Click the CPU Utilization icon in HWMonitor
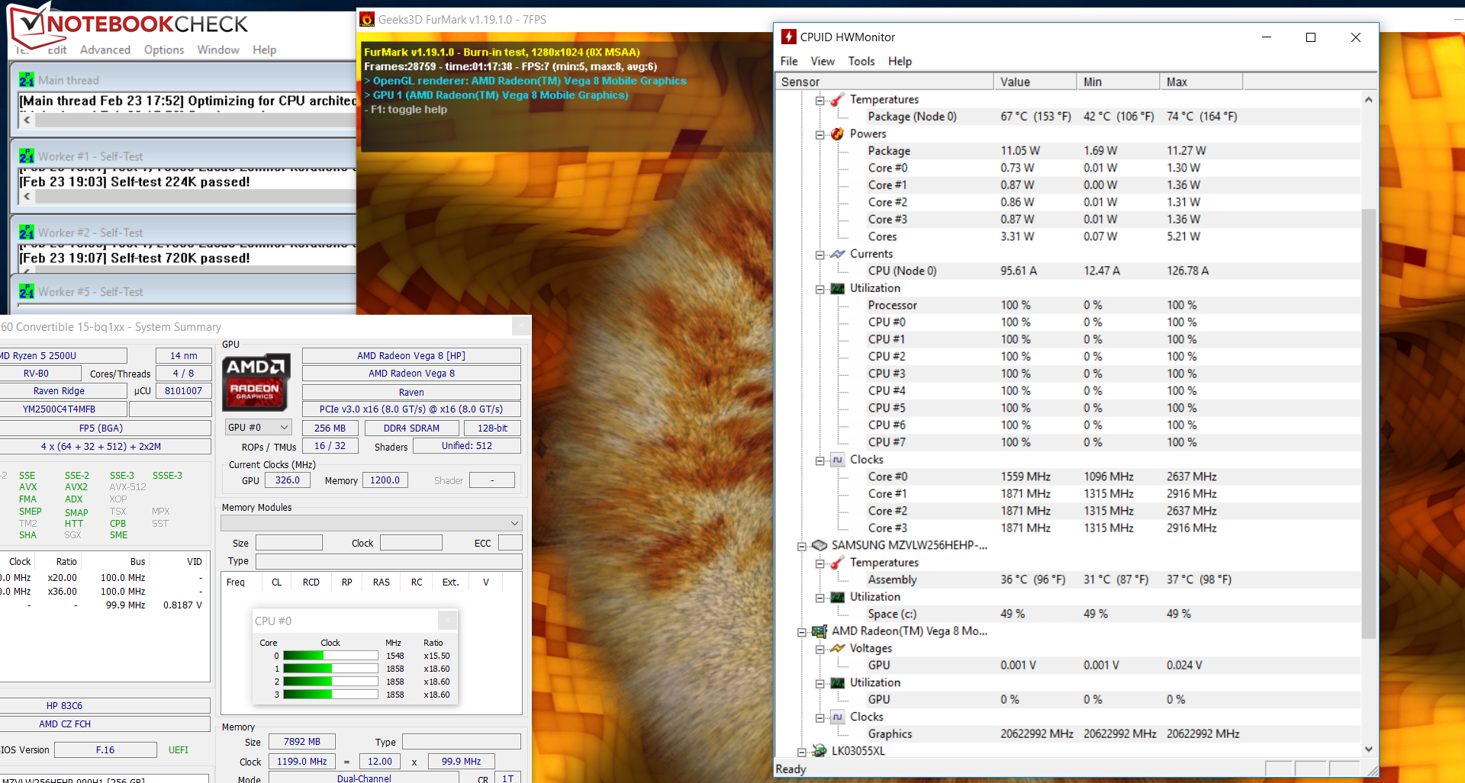This screenshot has width=1465, height=783. pos(837,288)
